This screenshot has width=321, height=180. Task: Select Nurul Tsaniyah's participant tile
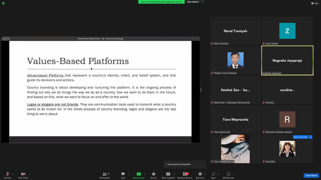click(x=235, y=31)
